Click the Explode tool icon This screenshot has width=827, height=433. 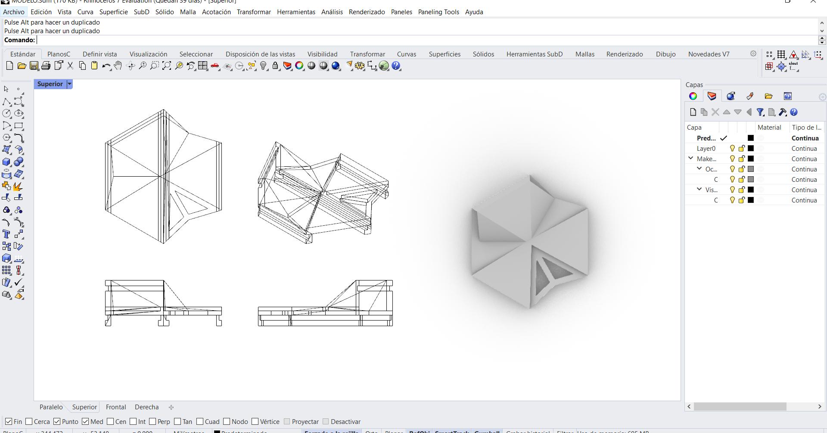click(18, 186)
